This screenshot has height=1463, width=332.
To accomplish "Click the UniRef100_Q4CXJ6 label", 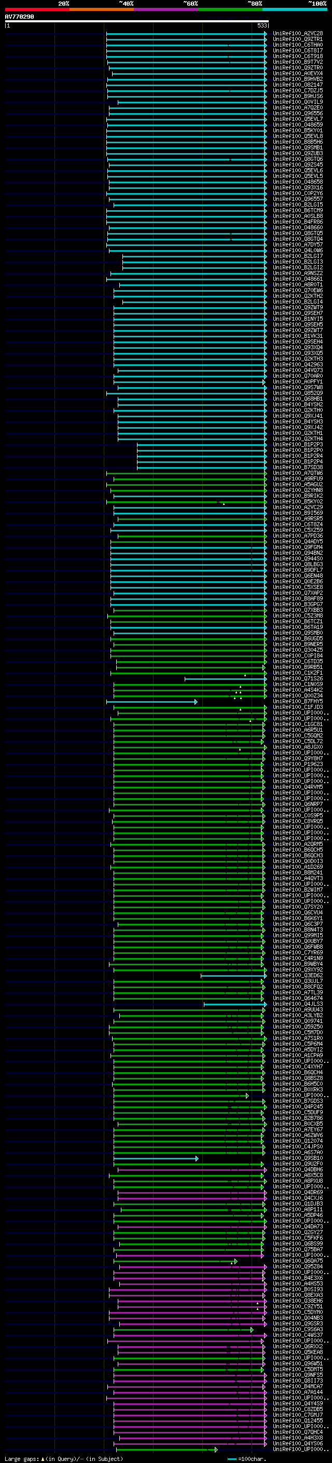I will click(x=298, y=1198).
